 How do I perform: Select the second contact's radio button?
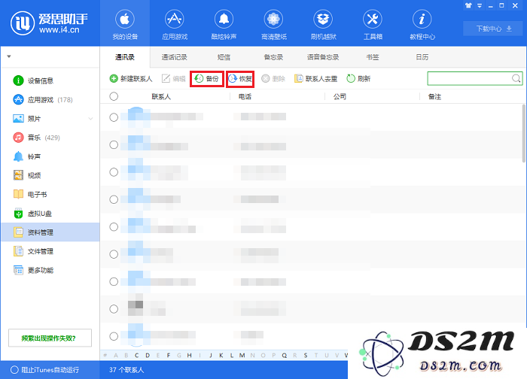(114, 144)
